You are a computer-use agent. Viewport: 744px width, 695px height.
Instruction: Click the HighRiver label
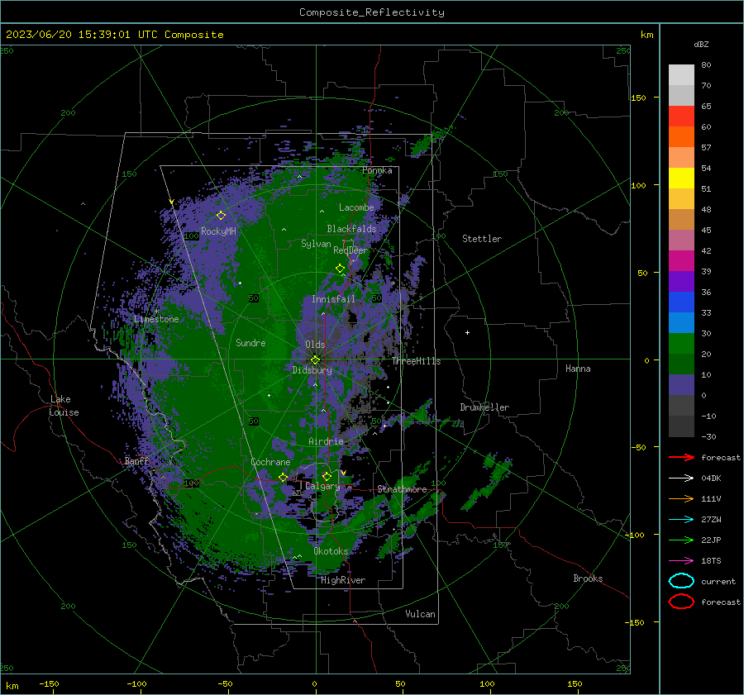(x=343, y=580)
